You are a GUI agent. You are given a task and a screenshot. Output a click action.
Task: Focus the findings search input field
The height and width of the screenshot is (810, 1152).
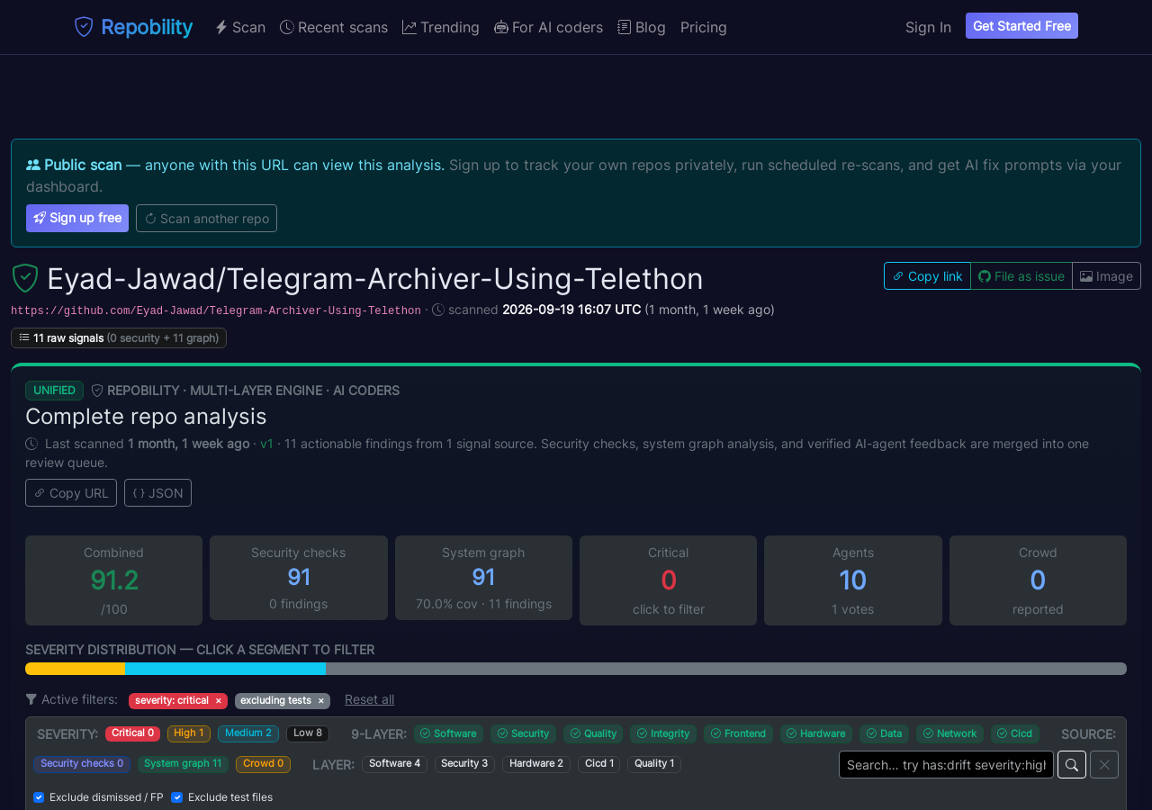pos(946,764)
